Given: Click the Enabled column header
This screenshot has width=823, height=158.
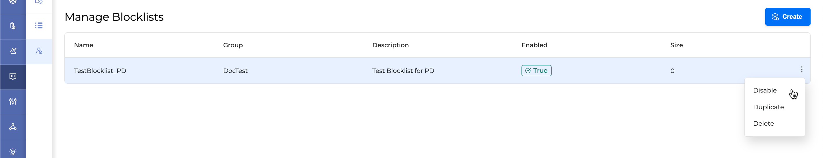Looking at the screenshot, I should tap(534, 45).
